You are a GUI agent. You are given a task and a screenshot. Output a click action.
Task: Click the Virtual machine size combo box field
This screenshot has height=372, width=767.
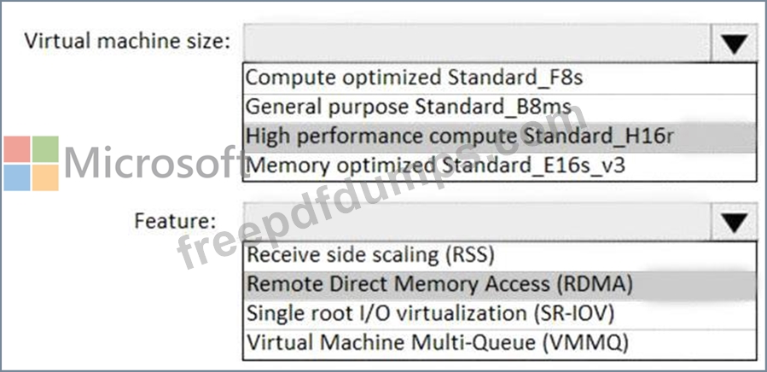click(477, 43)
